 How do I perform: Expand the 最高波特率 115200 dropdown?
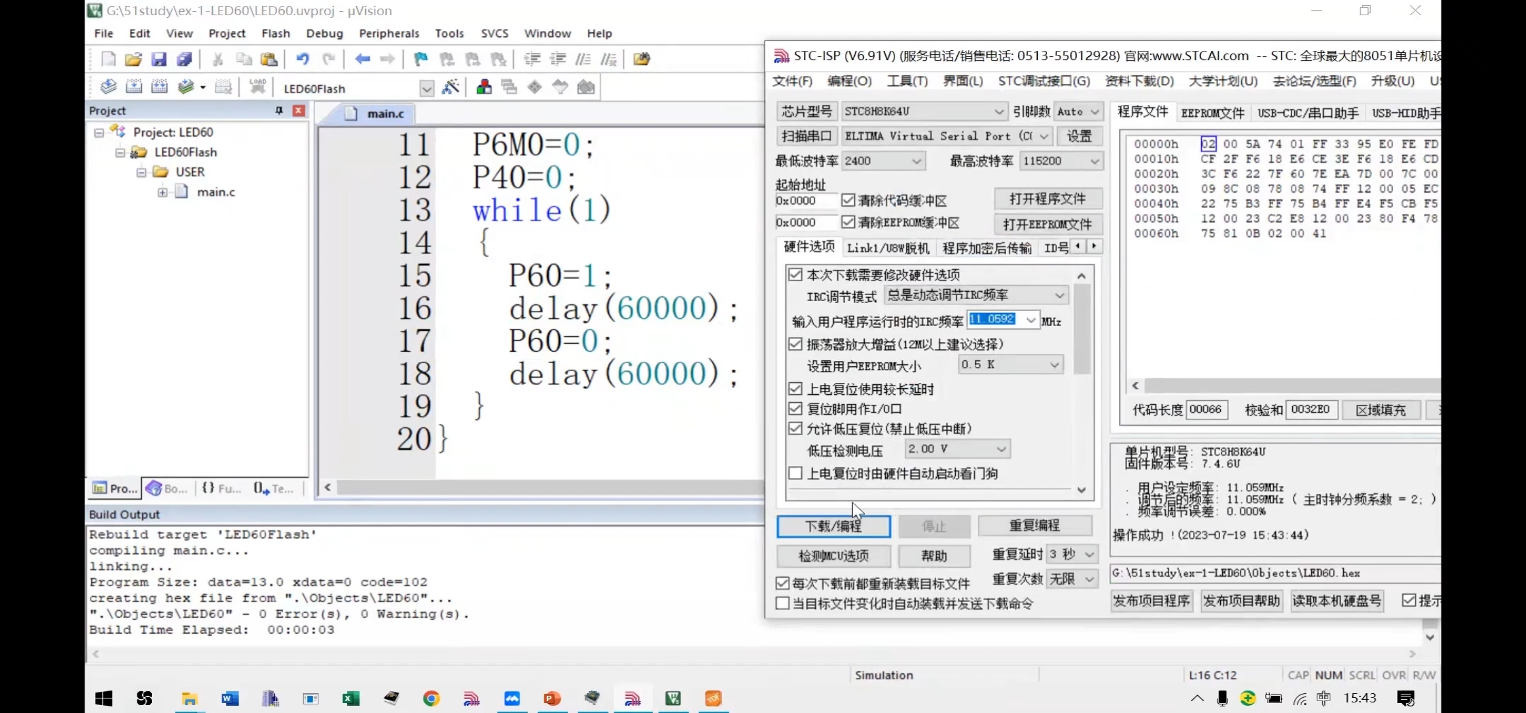[1094, 161]
